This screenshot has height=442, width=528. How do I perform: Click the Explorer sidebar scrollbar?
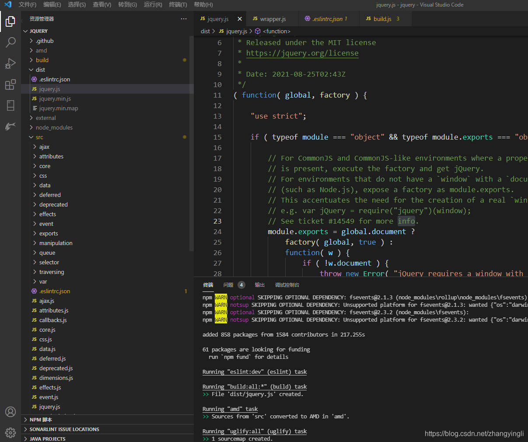[x=191, y=144]
